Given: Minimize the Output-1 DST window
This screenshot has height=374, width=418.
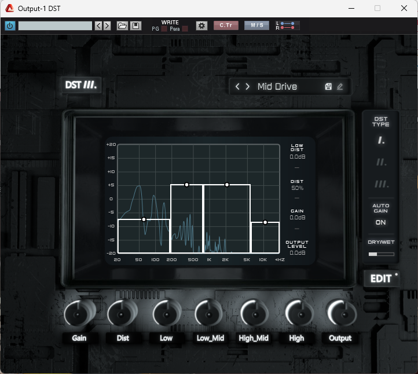Looking at the screenshot, I should click(x=351, y=8).
